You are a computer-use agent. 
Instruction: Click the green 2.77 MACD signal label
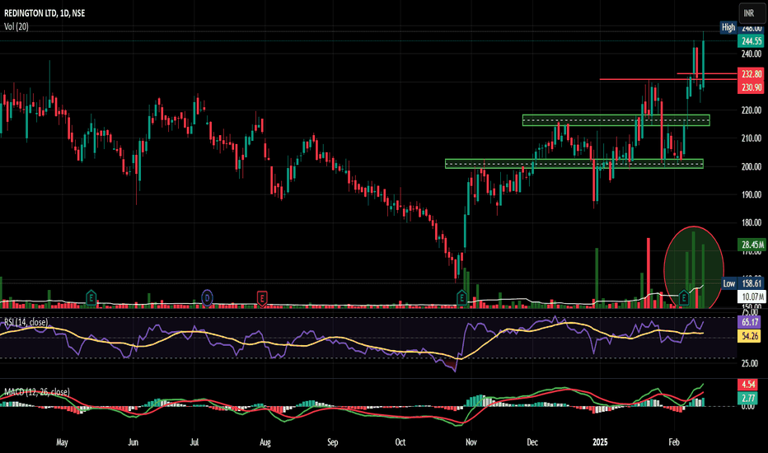point(748,398)
